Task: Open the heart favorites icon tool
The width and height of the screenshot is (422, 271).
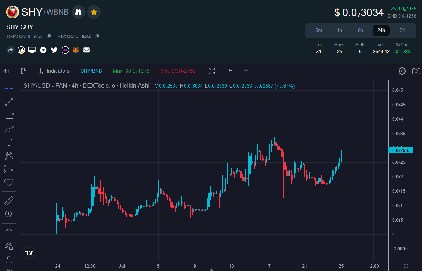Action: [9, 183]
